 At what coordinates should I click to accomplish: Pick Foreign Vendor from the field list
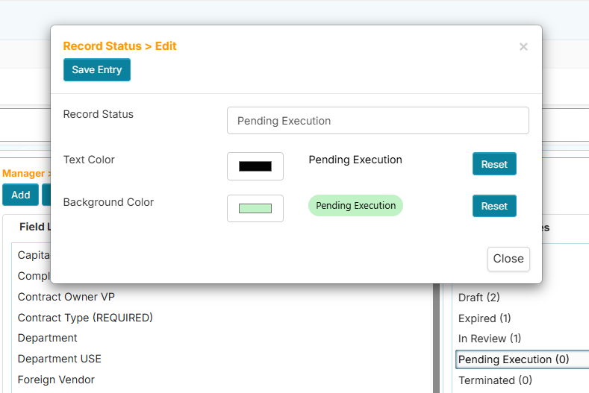point(56,380)
